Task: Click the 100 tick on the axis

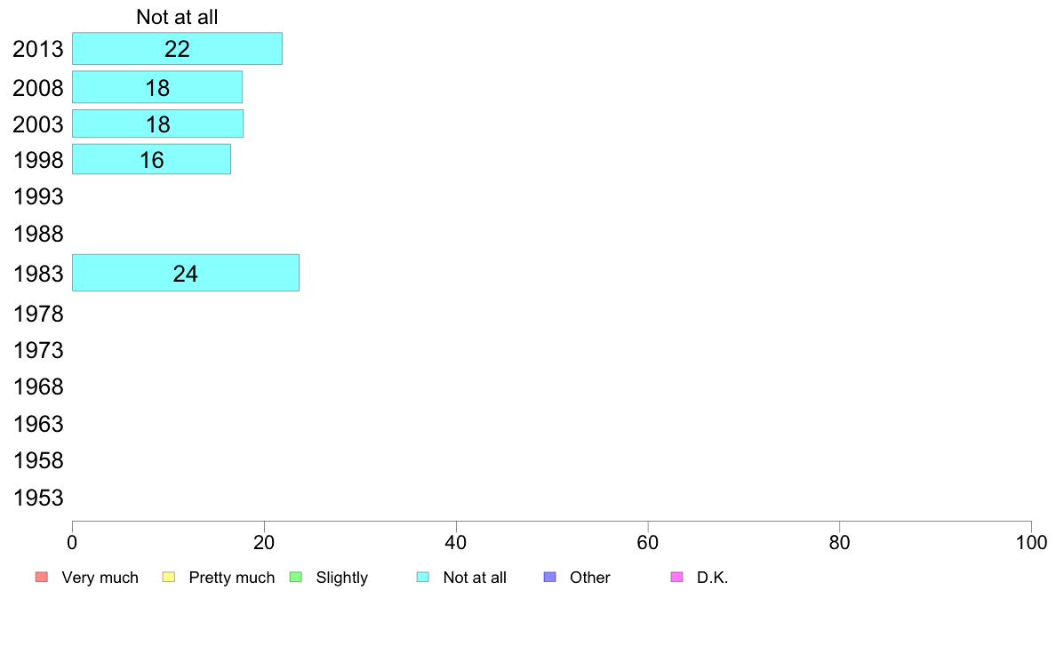Action: click(1031, 542)
